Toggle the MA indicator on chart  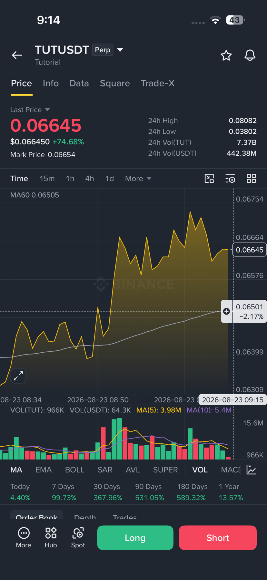click(x=16, y=470)
